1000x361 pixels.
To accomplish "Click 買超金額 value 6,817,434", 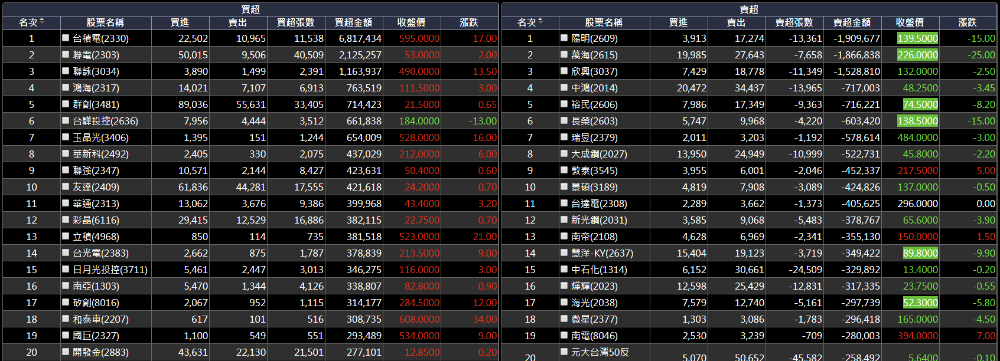I will coord(360,38).
